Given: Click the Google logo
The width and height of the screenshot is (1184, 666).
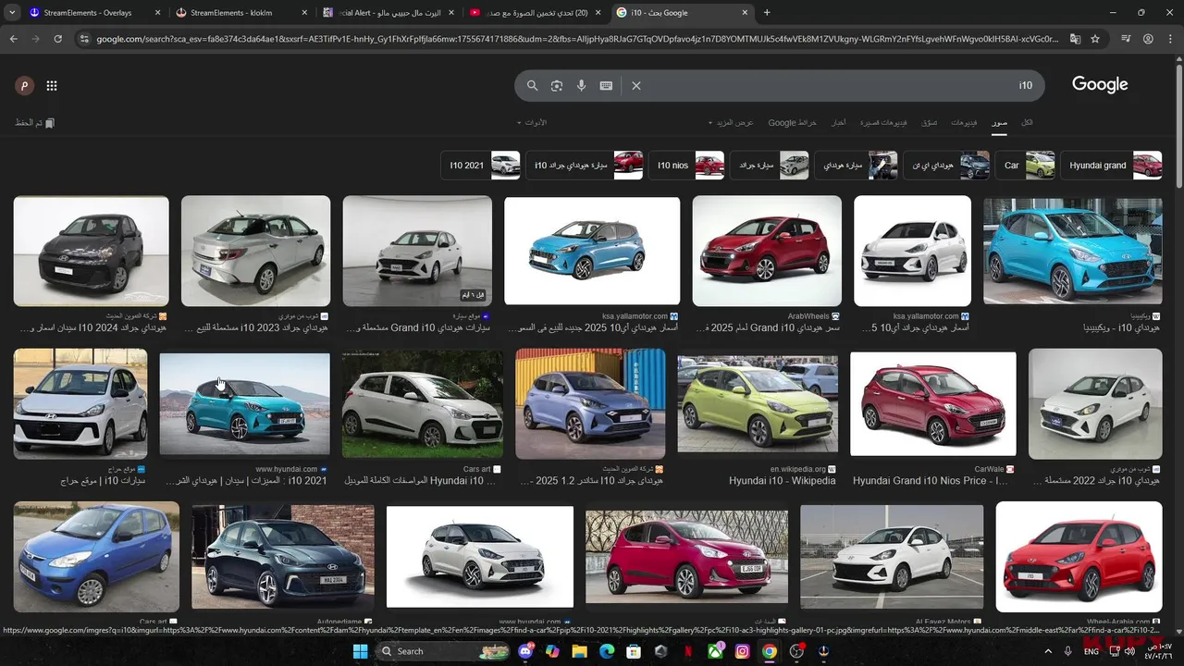Looking at the screenshot, I should coord(1100,84).
